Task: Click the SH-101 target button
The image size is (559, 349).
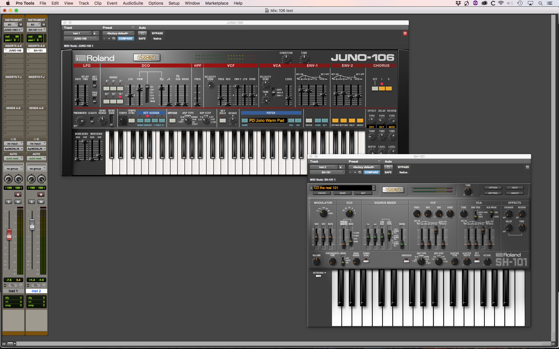Action: [527, 167]
